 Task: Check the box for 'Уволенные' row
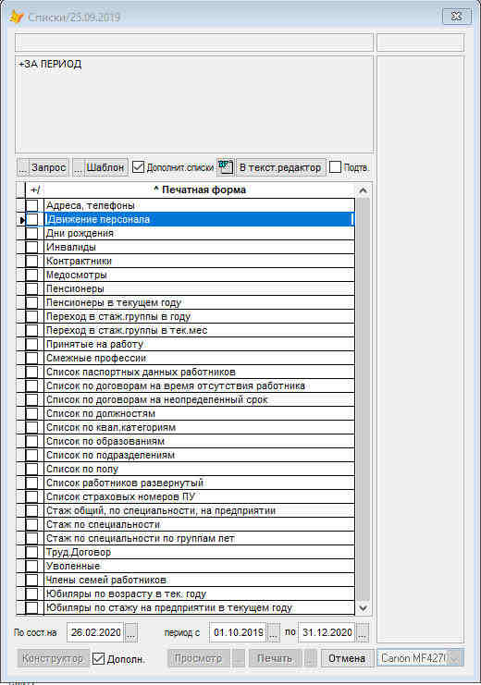tap(32, 566)
